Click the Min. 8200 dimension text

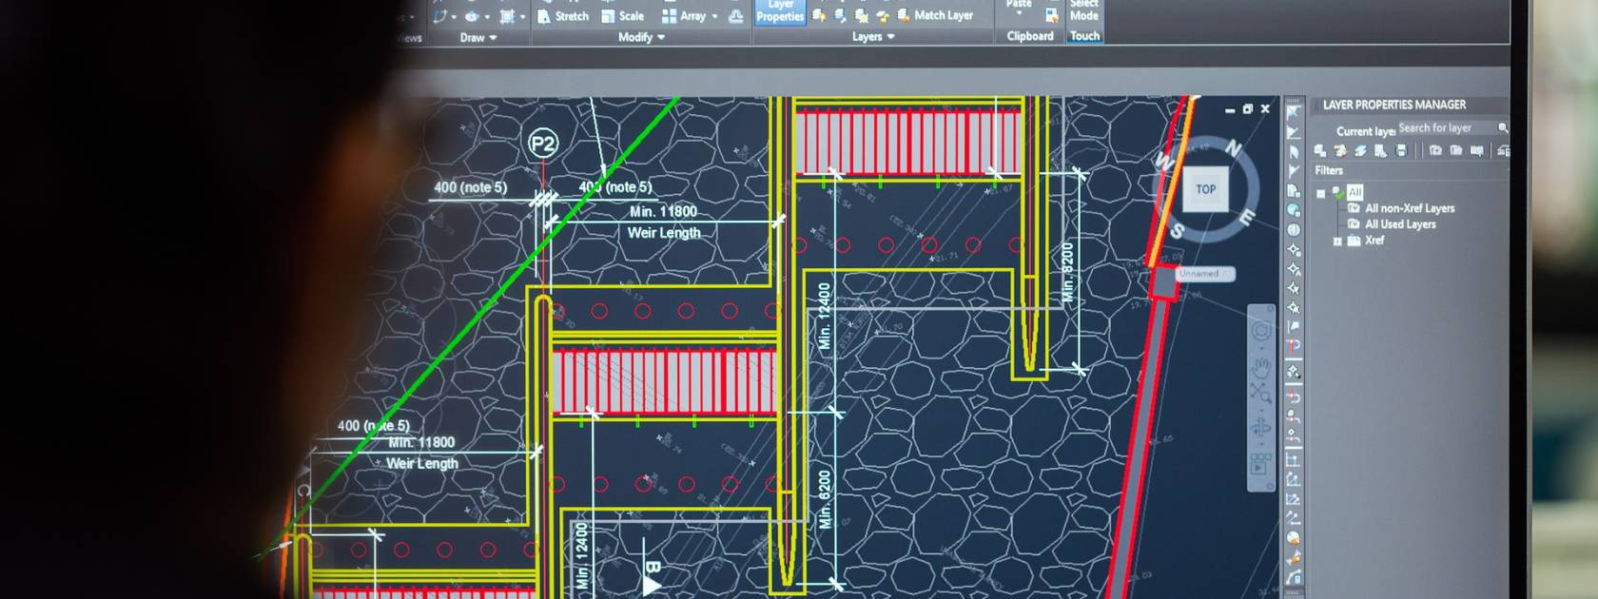point(1068,273)
